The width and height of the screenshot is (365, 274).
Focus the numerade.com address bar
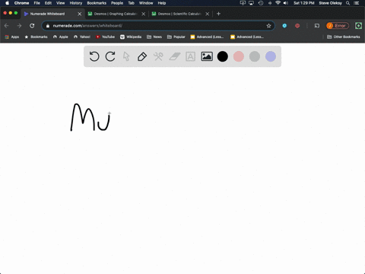[x=157, y=26]
